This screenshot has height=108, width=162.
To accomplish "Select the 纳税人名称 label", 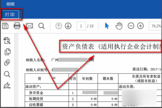I will click(35, 60).
